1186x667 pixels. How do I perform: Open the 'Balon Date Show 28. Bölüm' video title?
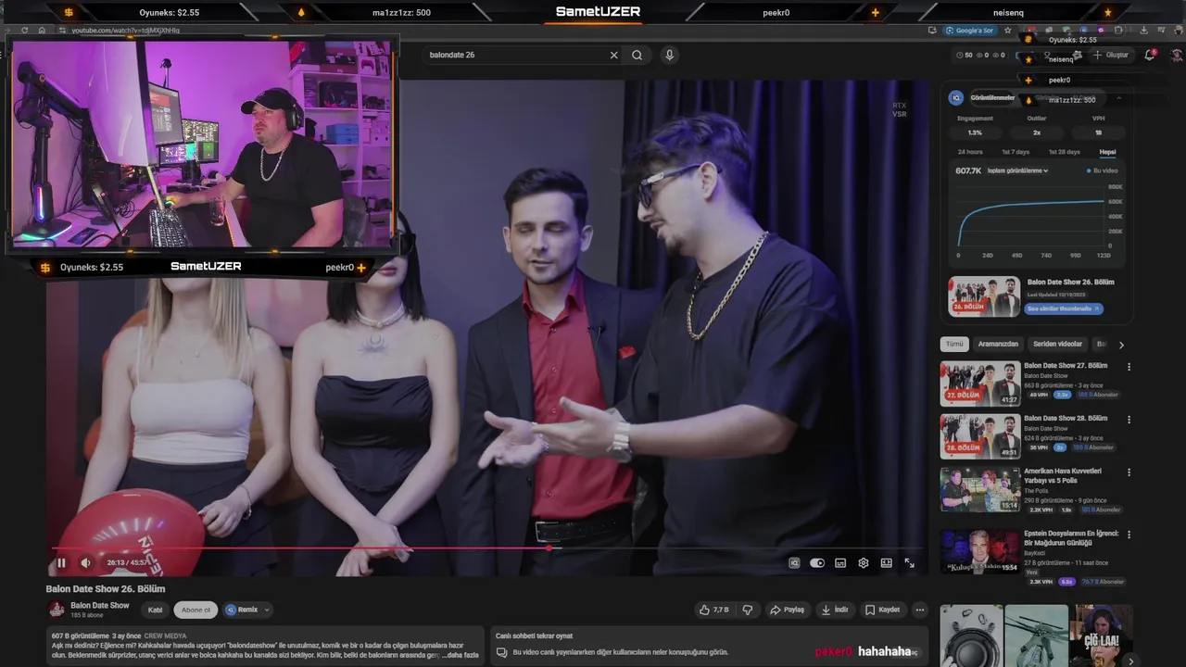(x=1066, y=418)
